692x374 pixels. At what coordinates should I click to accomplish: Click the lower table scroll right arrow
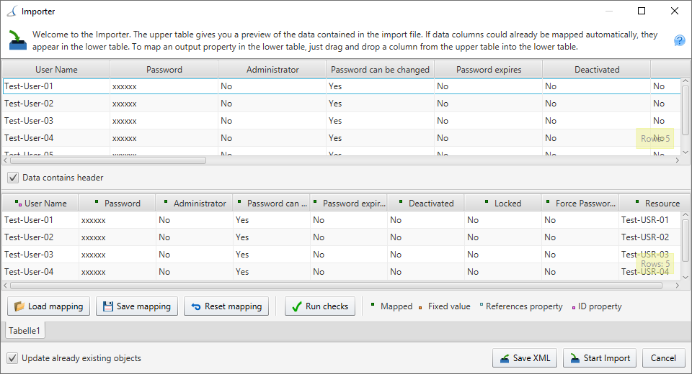point(677,286)
